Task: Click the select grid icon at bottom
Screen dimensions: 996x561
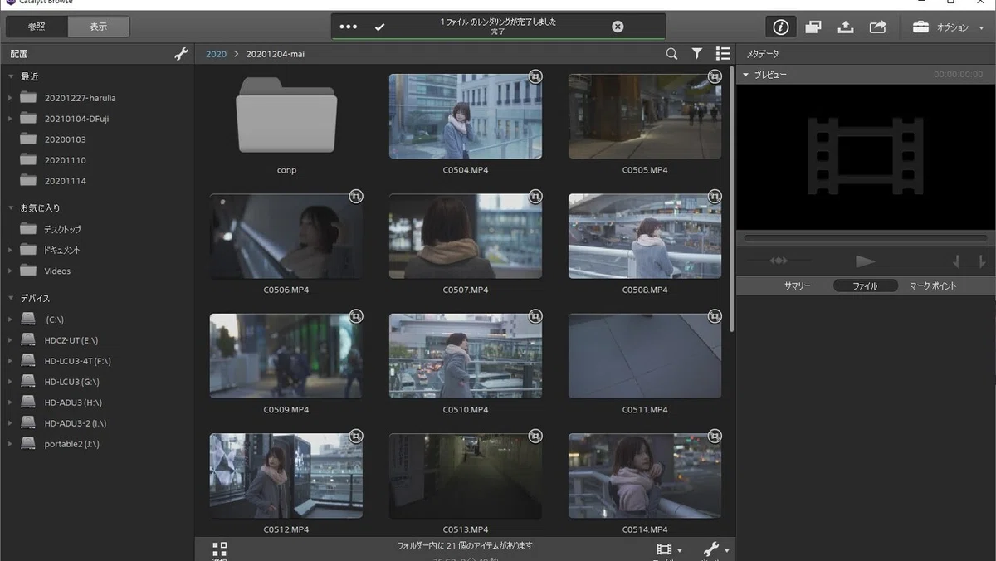Action: click(219, 549)
